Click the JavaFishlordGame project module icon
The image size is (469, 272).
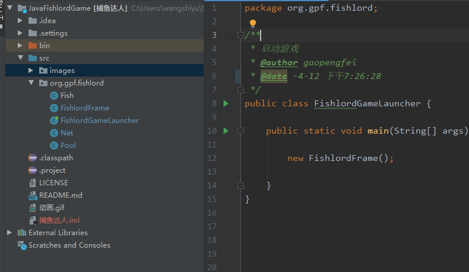[x=22, y=8]
